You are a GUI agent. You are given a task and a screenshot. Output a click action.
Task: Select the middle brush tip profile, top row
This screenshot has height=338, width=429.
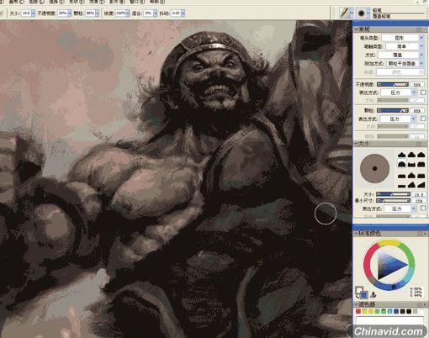click(x=411, y=155)
